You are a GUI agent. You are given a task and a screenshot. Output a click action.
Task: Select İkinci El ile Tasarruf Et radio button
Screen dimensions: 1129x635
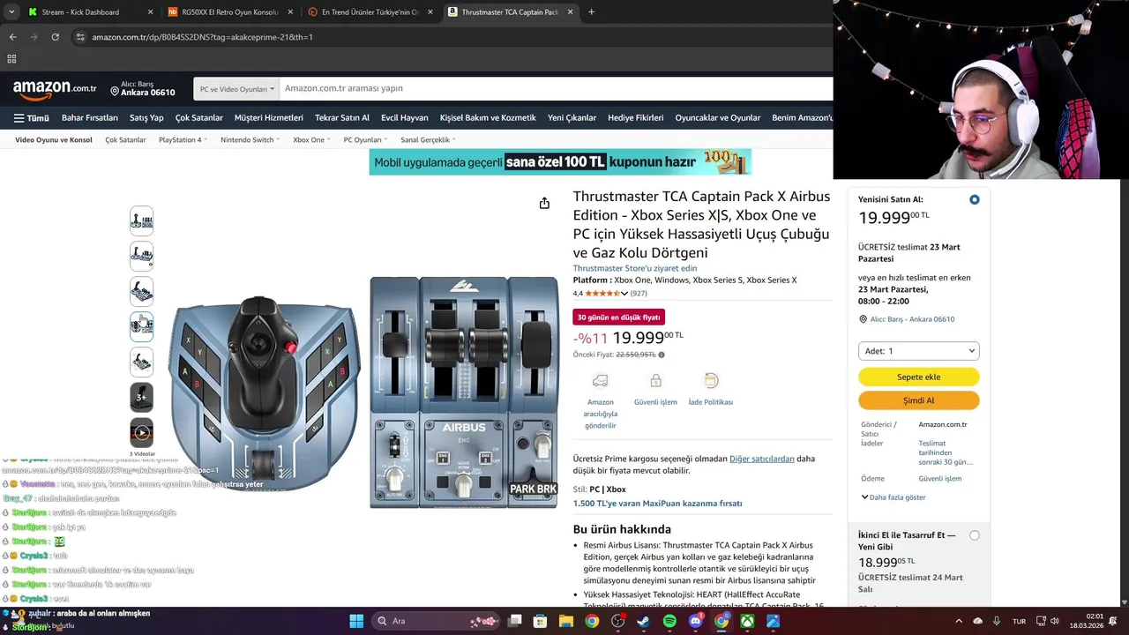coord(975,535)
